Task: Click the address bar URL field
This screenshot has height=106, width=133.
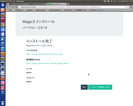Action: click(x=71, y=7)
